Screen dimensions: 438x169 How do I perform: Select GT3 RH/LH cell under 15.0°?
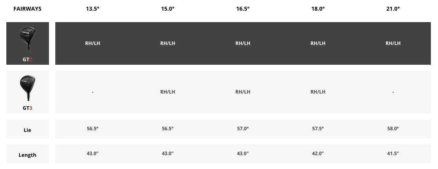point(167,92)
